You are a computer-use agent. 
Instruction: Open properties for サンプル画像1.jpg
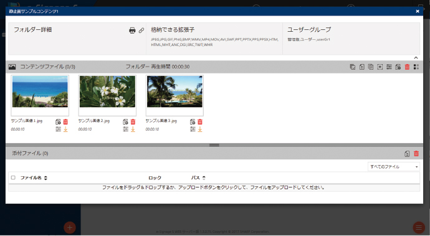[58, 122]
